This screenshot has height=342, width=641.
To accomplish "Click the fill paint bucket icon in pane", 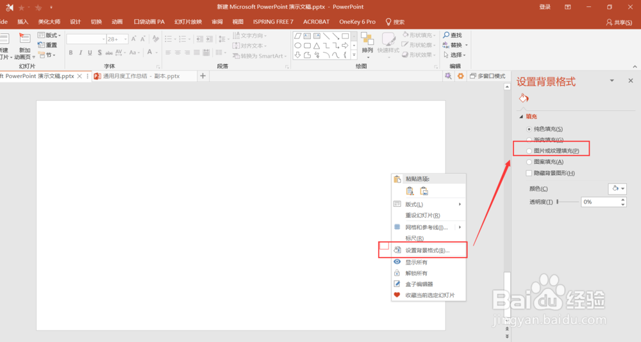I will (x=524, y=98).
